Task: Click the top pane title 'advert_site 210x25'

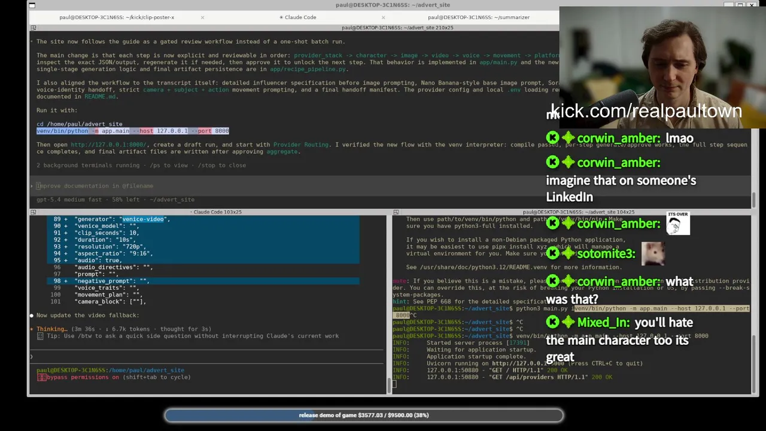Action: point(397,28)
